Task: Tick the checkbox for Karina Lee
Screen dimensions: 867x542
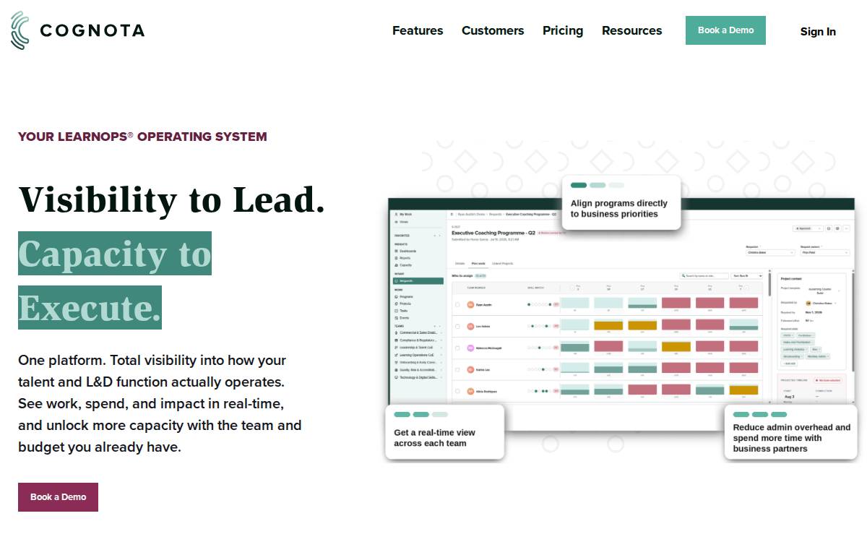Action: (x=457, y=370)
